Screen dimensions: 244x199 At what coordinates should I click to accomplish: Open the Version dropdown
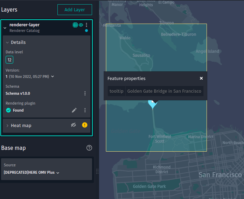(53, 77)
